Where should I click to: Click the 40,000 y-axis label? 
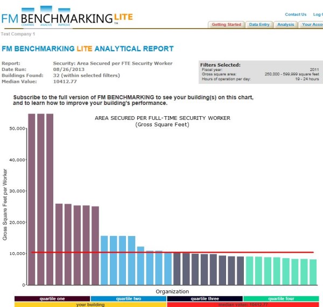click(17, 160)
